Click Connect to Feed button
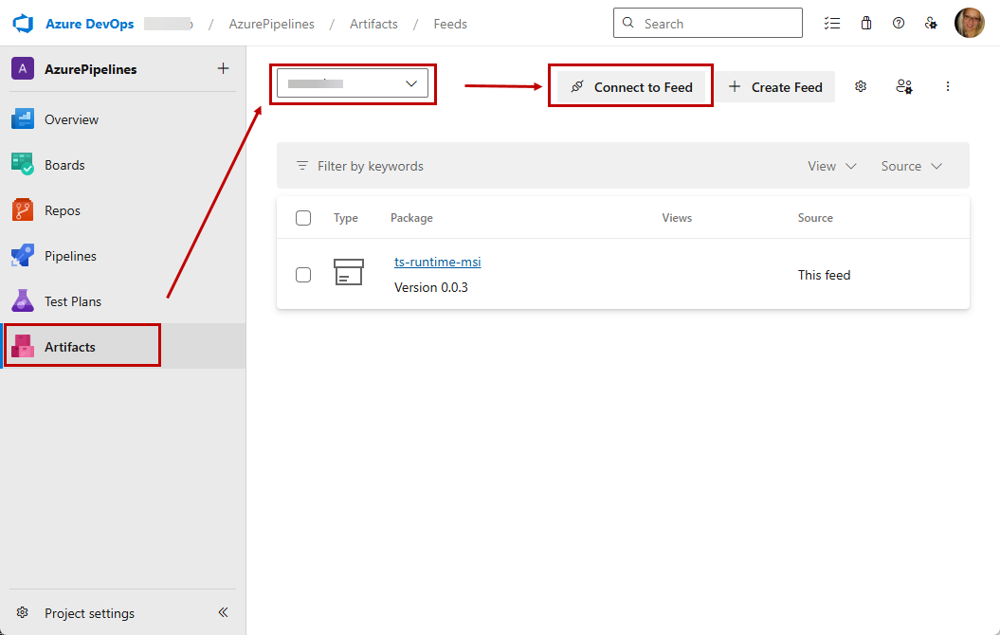Screen dimensions: 1000x635 (x=630, y=86)
